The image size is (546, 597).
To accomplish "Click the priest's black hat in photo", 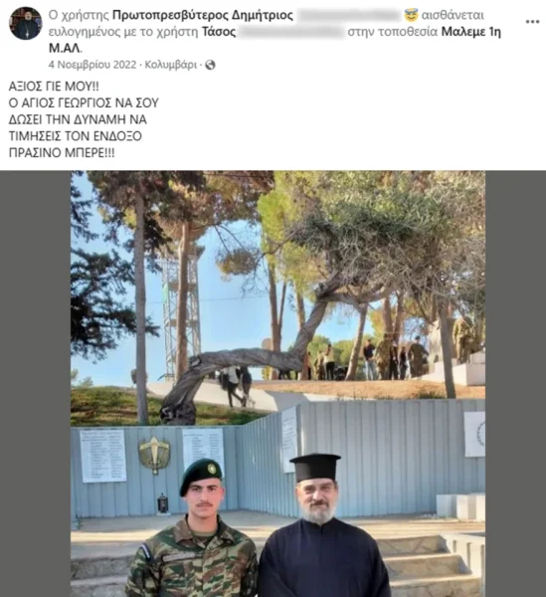I will 315,468.
